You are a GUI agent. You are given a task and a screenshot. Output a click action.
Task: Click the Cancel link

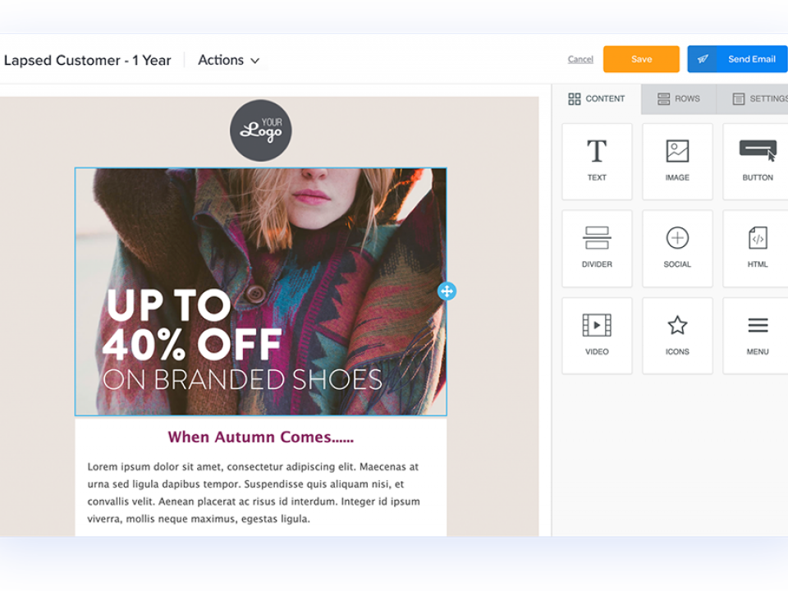[580, 59]
